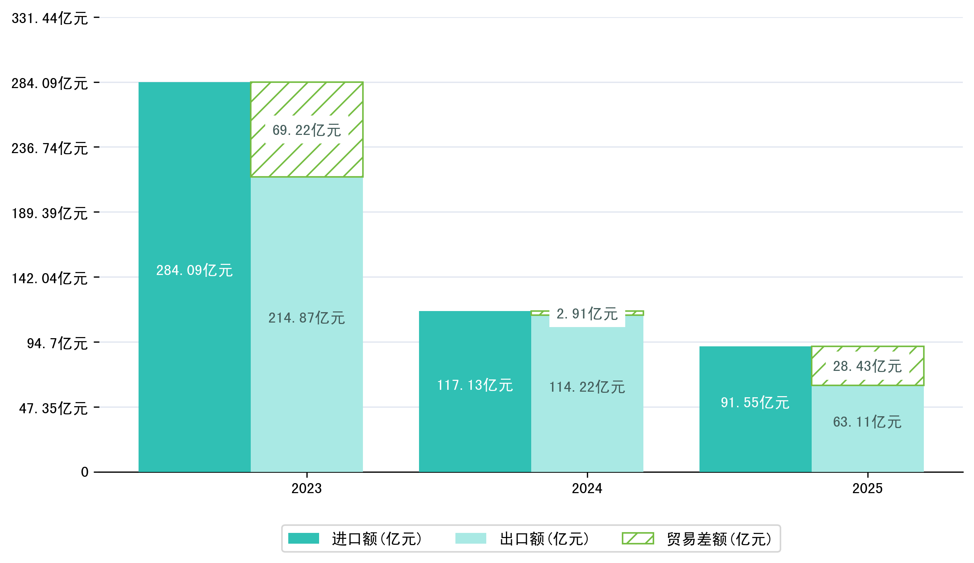Image resolution: width=974 pixels, height=563 pixels.
Task: Toggle the 进口额(亿元) legend label
Action: pos(377,539)
